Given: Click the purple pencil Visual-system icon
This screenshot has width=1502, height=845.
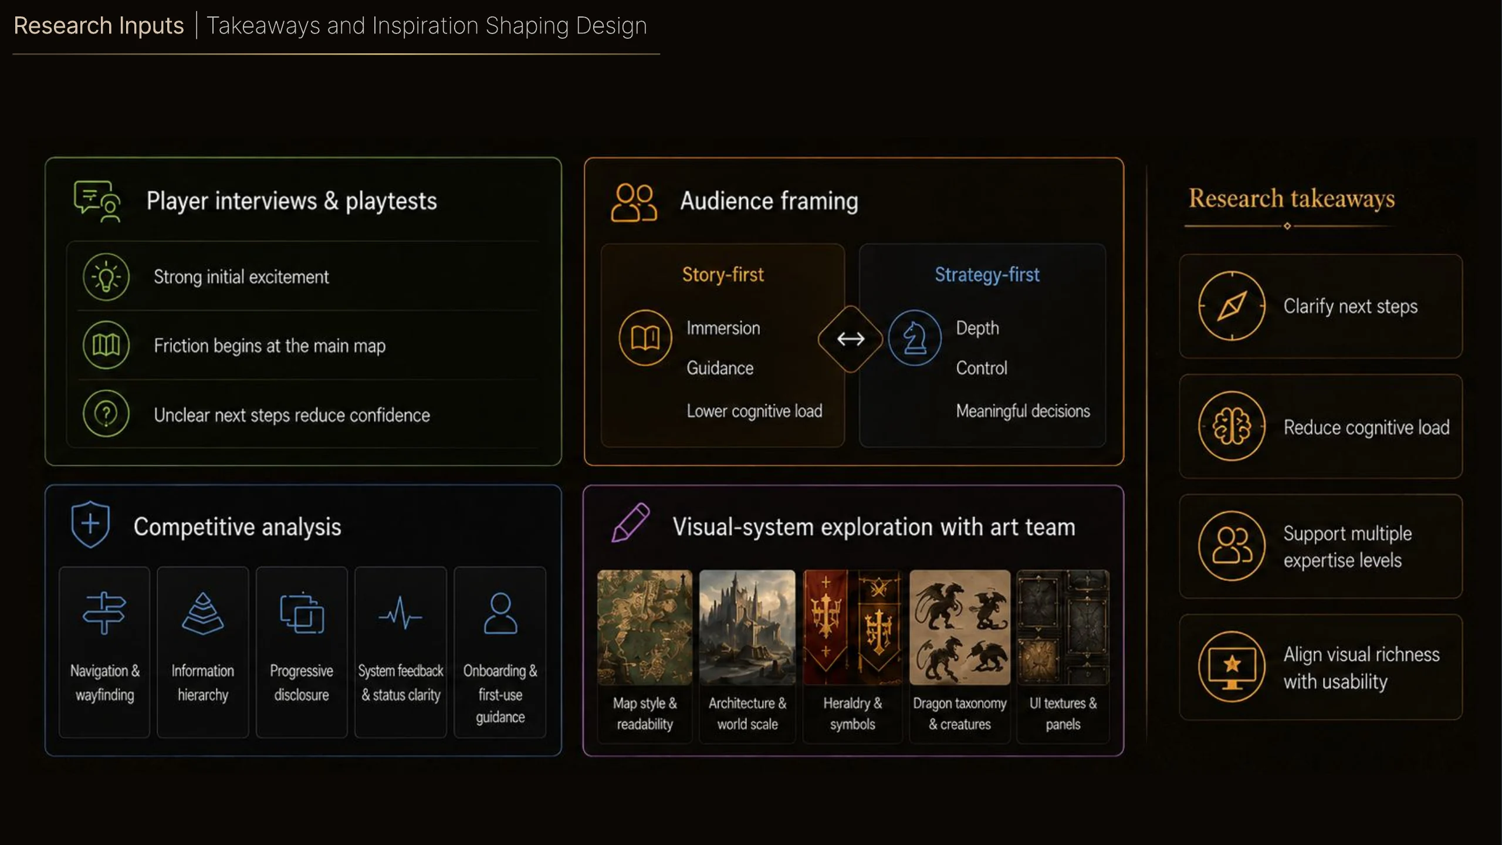Looking at the screenshot, I should (x=631, y=522).
